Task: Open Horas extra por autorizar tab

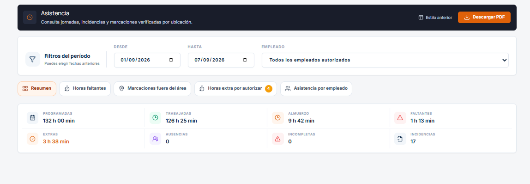Action: (x=235, y=89)
